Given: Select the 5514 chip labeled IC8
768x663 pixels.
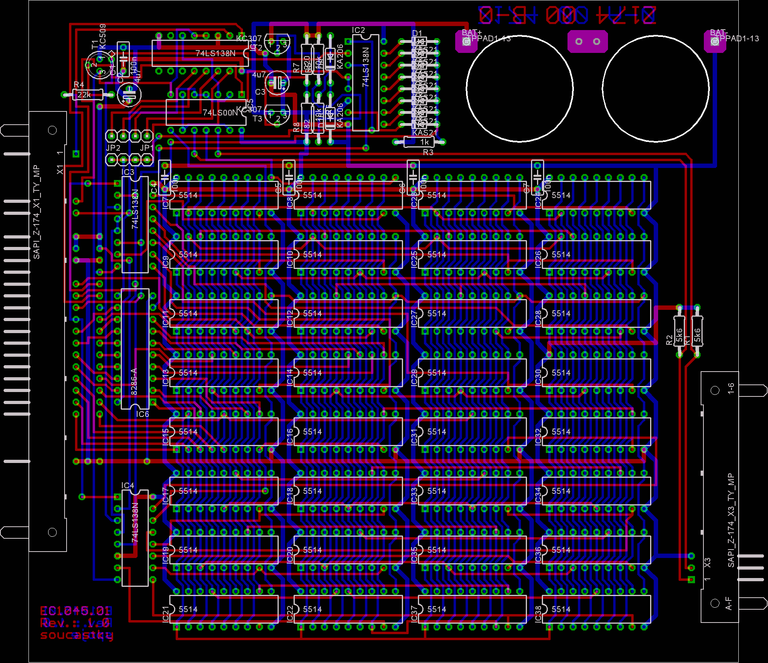Looking at the screenshot, I should coord(348,195).
